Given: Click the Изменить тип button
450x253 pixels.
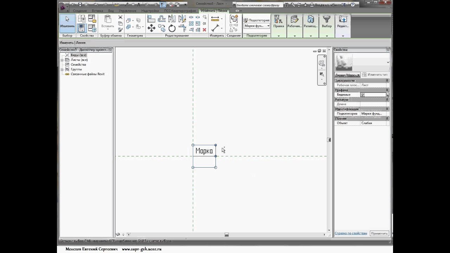Looking at the screenshot, I should coord(375,75).
